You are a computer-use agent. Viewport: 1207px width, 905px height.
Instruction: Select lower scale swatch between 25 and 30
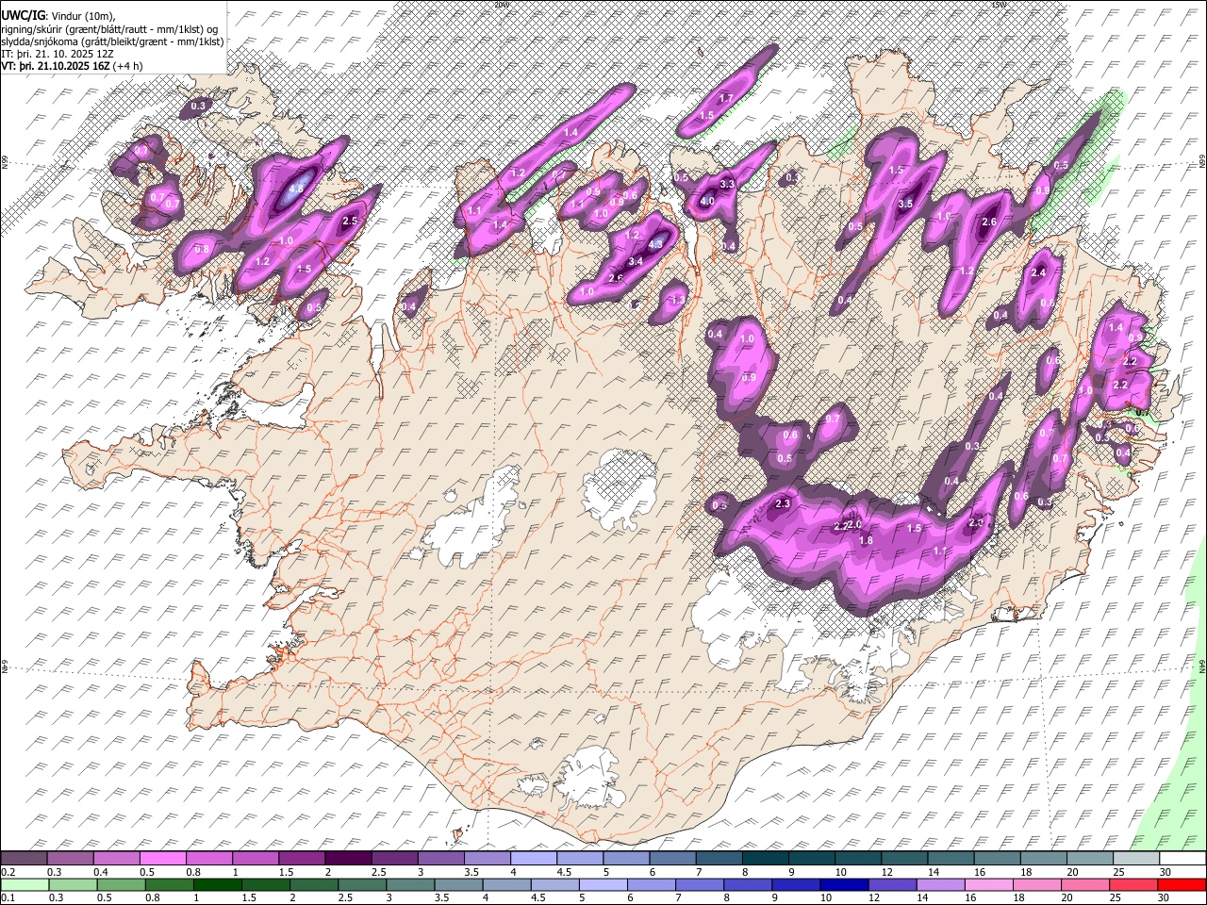tap(1133, 884)
